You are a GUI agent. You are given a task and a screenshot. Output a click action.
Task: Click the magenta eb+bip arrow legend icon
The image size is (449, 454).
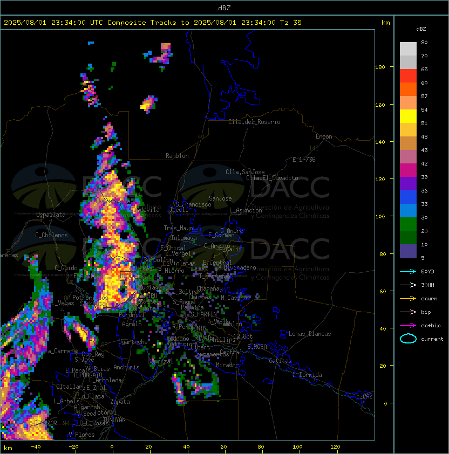[x=408, y=326]
